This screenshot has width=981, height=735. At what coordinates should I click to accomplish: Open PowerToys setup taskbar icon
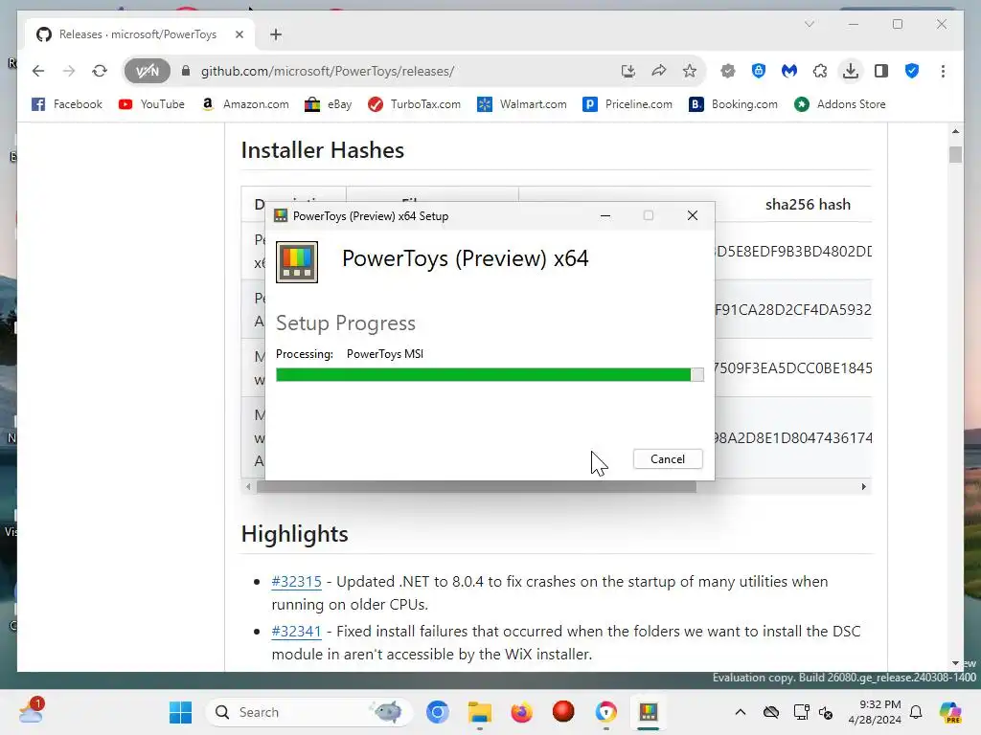pyautogui.click(x=649, y=712)
